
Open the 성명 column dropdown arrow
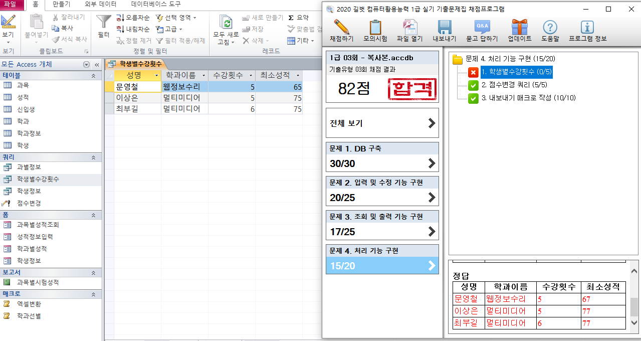point(157,76)
